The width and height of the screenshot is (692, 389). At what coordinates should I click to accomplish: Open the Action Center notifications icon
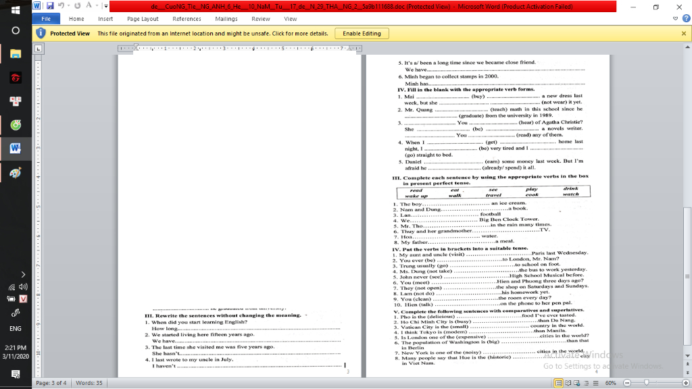point(16,374)
